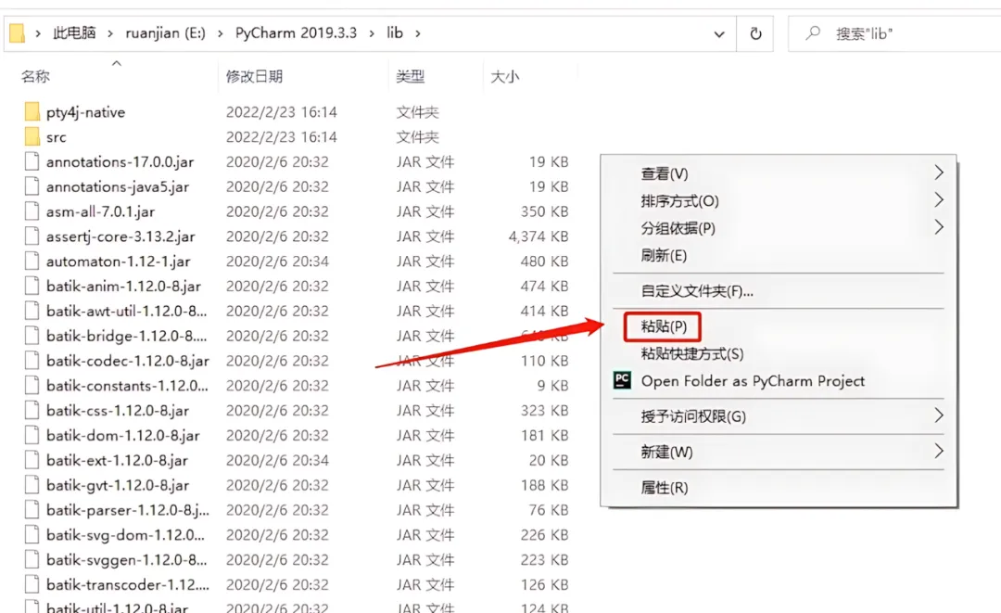Click file icon of annotations-java5.jar
This screenshot has width=1001, height=613.
[32, 186]
